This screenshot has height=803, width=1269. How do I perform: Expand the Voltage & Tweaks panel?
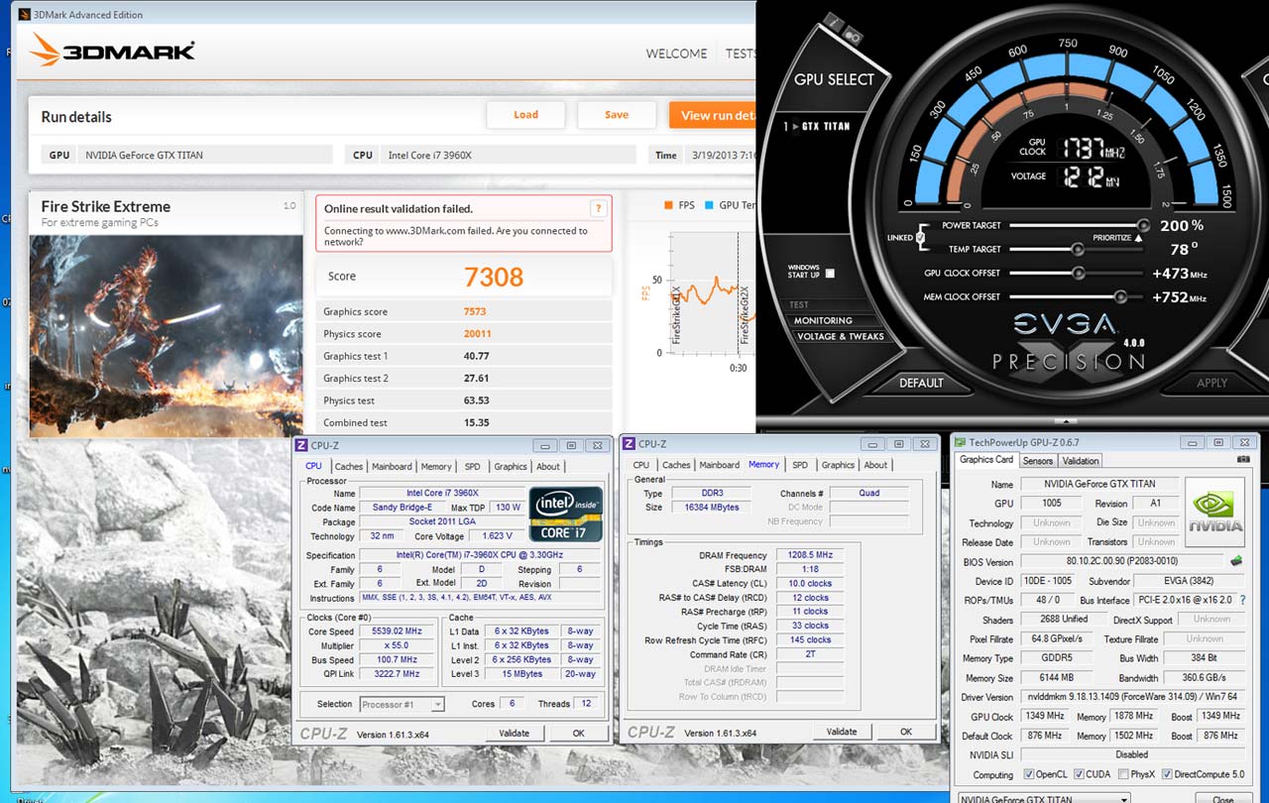pyautogui.click(x=840, y=337)
